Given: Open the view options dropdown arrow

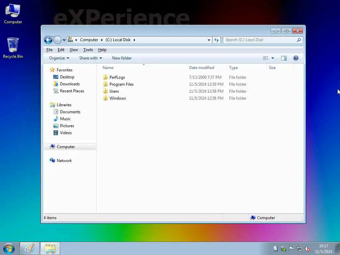Looking at the screenshot, I should coord(273,58).
